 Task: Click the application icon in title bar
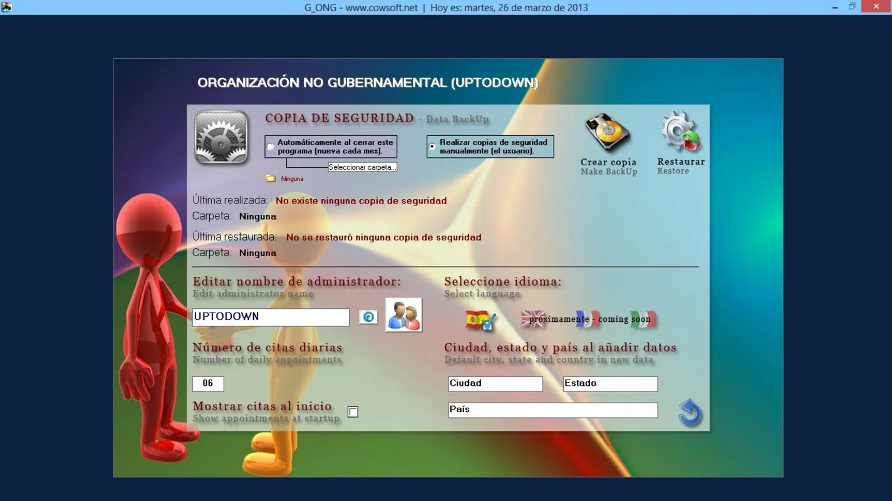[x=6, y=7]
